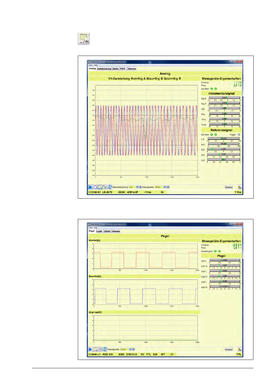Click the TV A bar
The height and width of the screenshot is (389, 275).
[x=225, y=119]
